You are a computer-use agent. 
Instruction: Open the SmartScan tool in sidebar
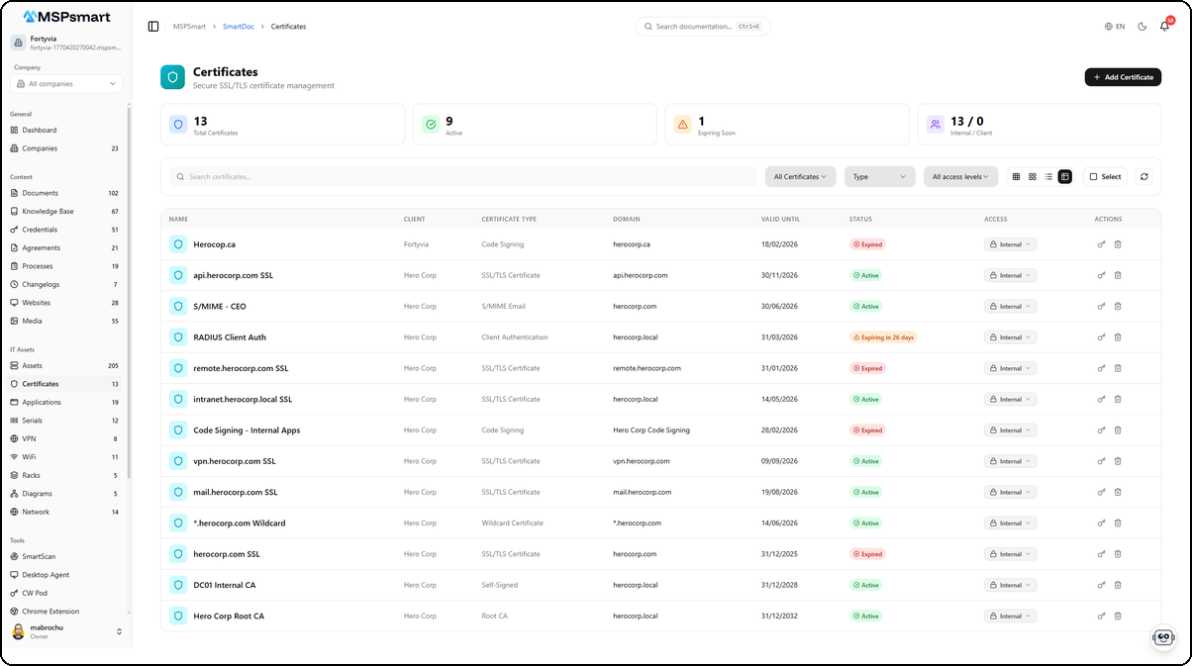42,555
